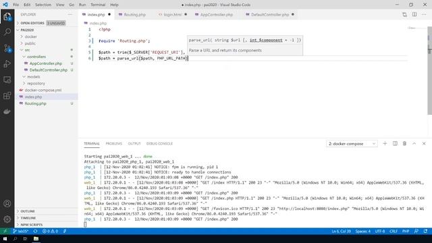
Task: Open docker-compose.yml in the file tree
Action: pyautogui.click(x=43, y=90)
